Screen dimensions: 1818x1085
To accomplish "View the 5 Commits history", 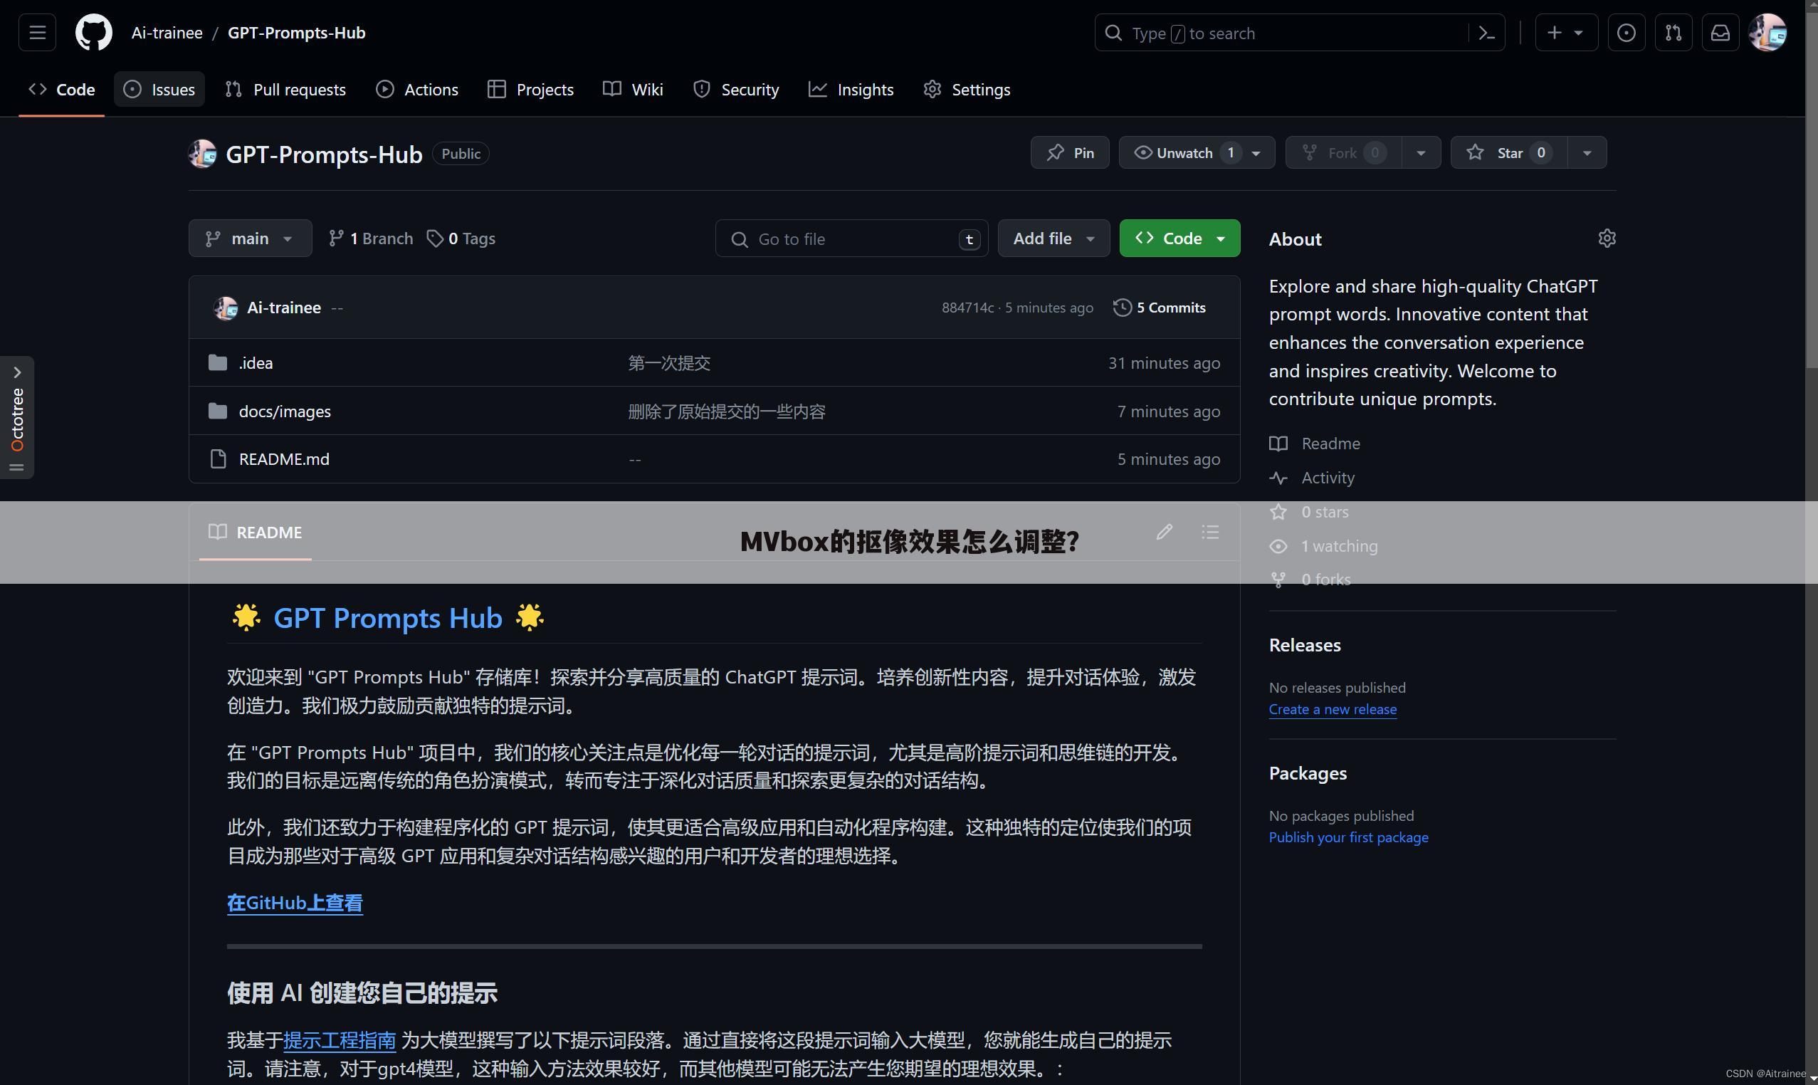I will (x=1160, y=308).
